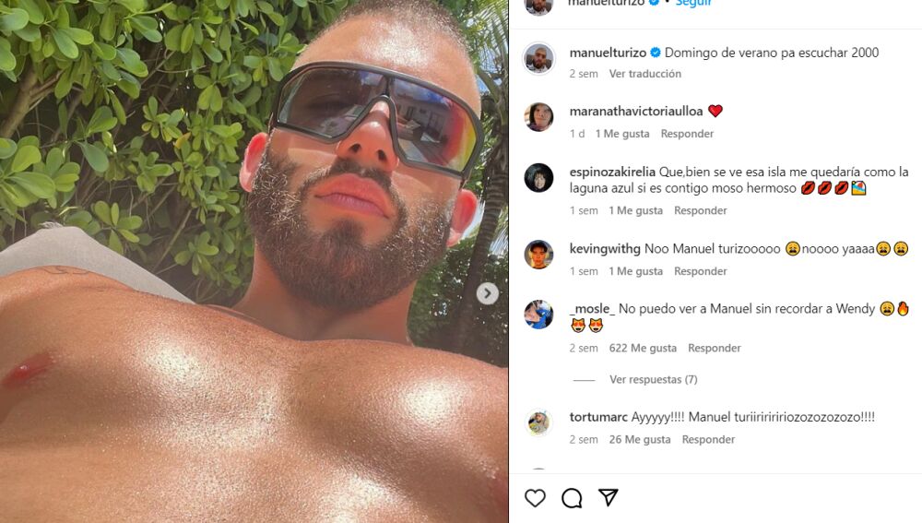Reply to _mosle_ comment
The image size is (922, 523).
pos(714,348)
